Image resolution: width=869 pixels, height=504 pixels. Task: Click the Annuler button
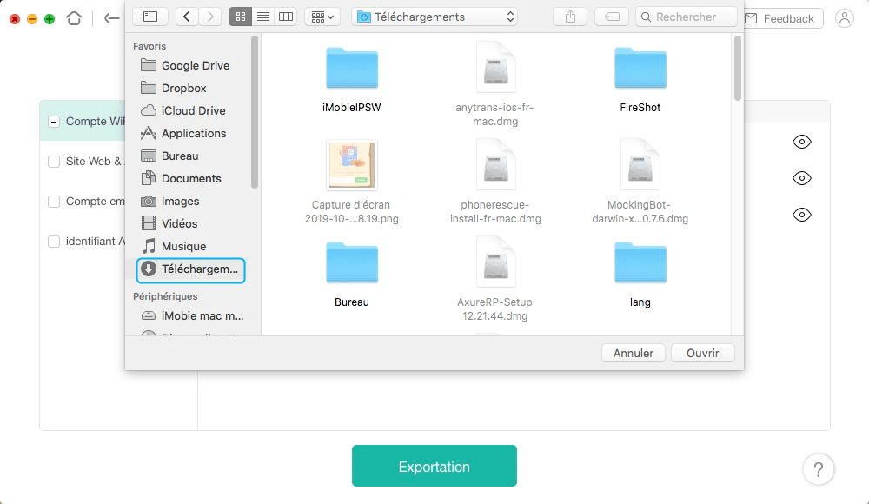click(633, 353)
